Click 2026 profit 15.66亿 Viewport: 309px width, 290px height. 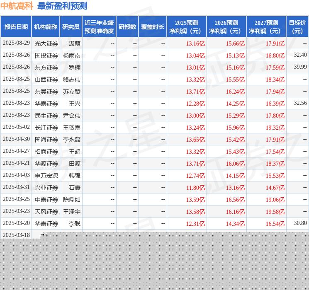coord(235,43)
